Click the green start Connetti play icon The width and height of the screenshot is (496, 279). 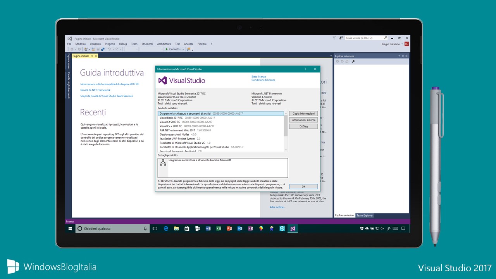(x=167, y=49)
